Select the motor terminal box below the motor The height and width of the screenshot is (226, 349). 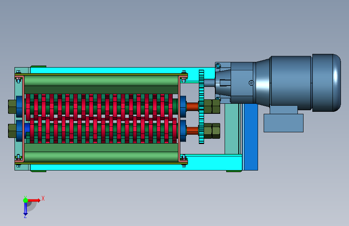point(283,123)
